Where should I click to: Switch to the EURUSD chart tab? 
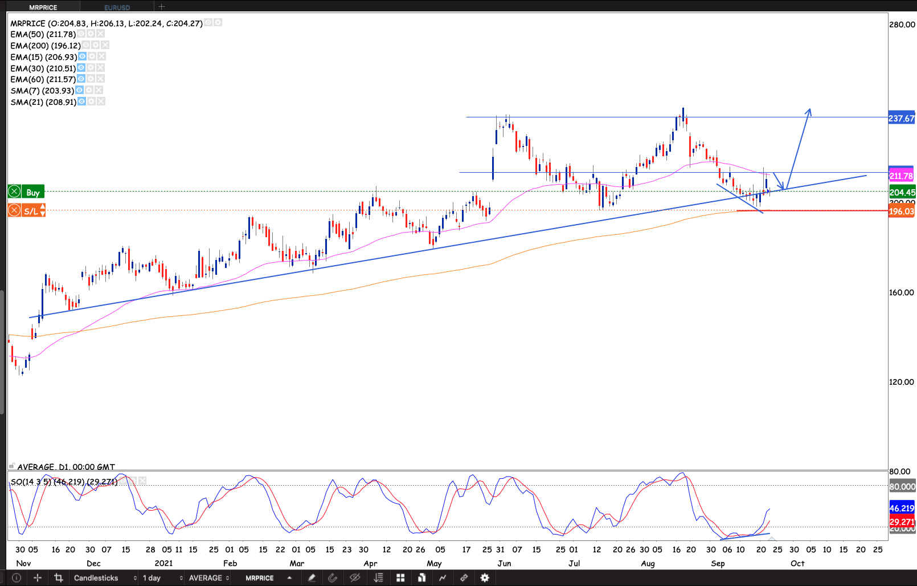pyautogui.click(x=117, y=7)
